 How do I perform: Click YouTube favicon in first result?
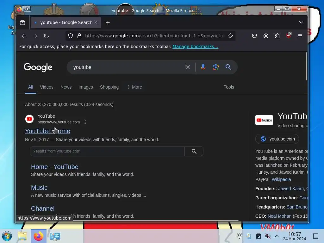[x=29, y=119]
